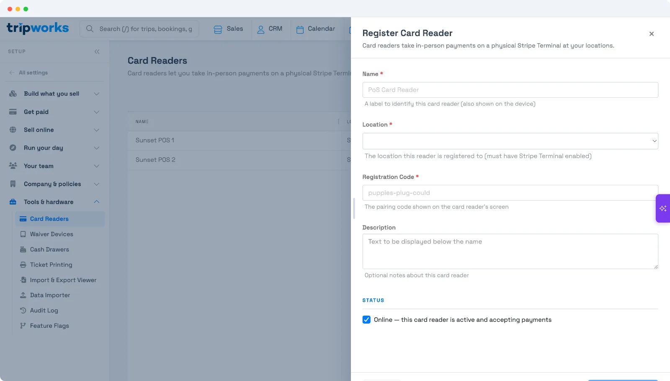Click the Description text area
Image resolution: width=670 pixels, height=381 pixels.
(x=510, y=251)
